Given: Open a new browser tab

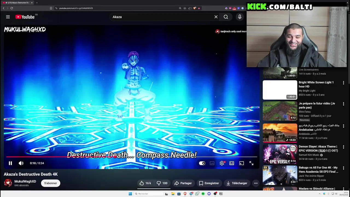Looking at the screenshot, I should 37,3.
